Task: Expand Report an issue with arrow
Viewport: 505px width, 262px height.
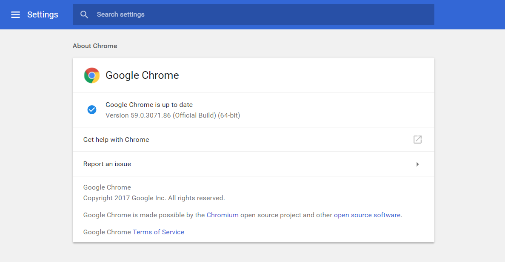Action: click(417, 164)
